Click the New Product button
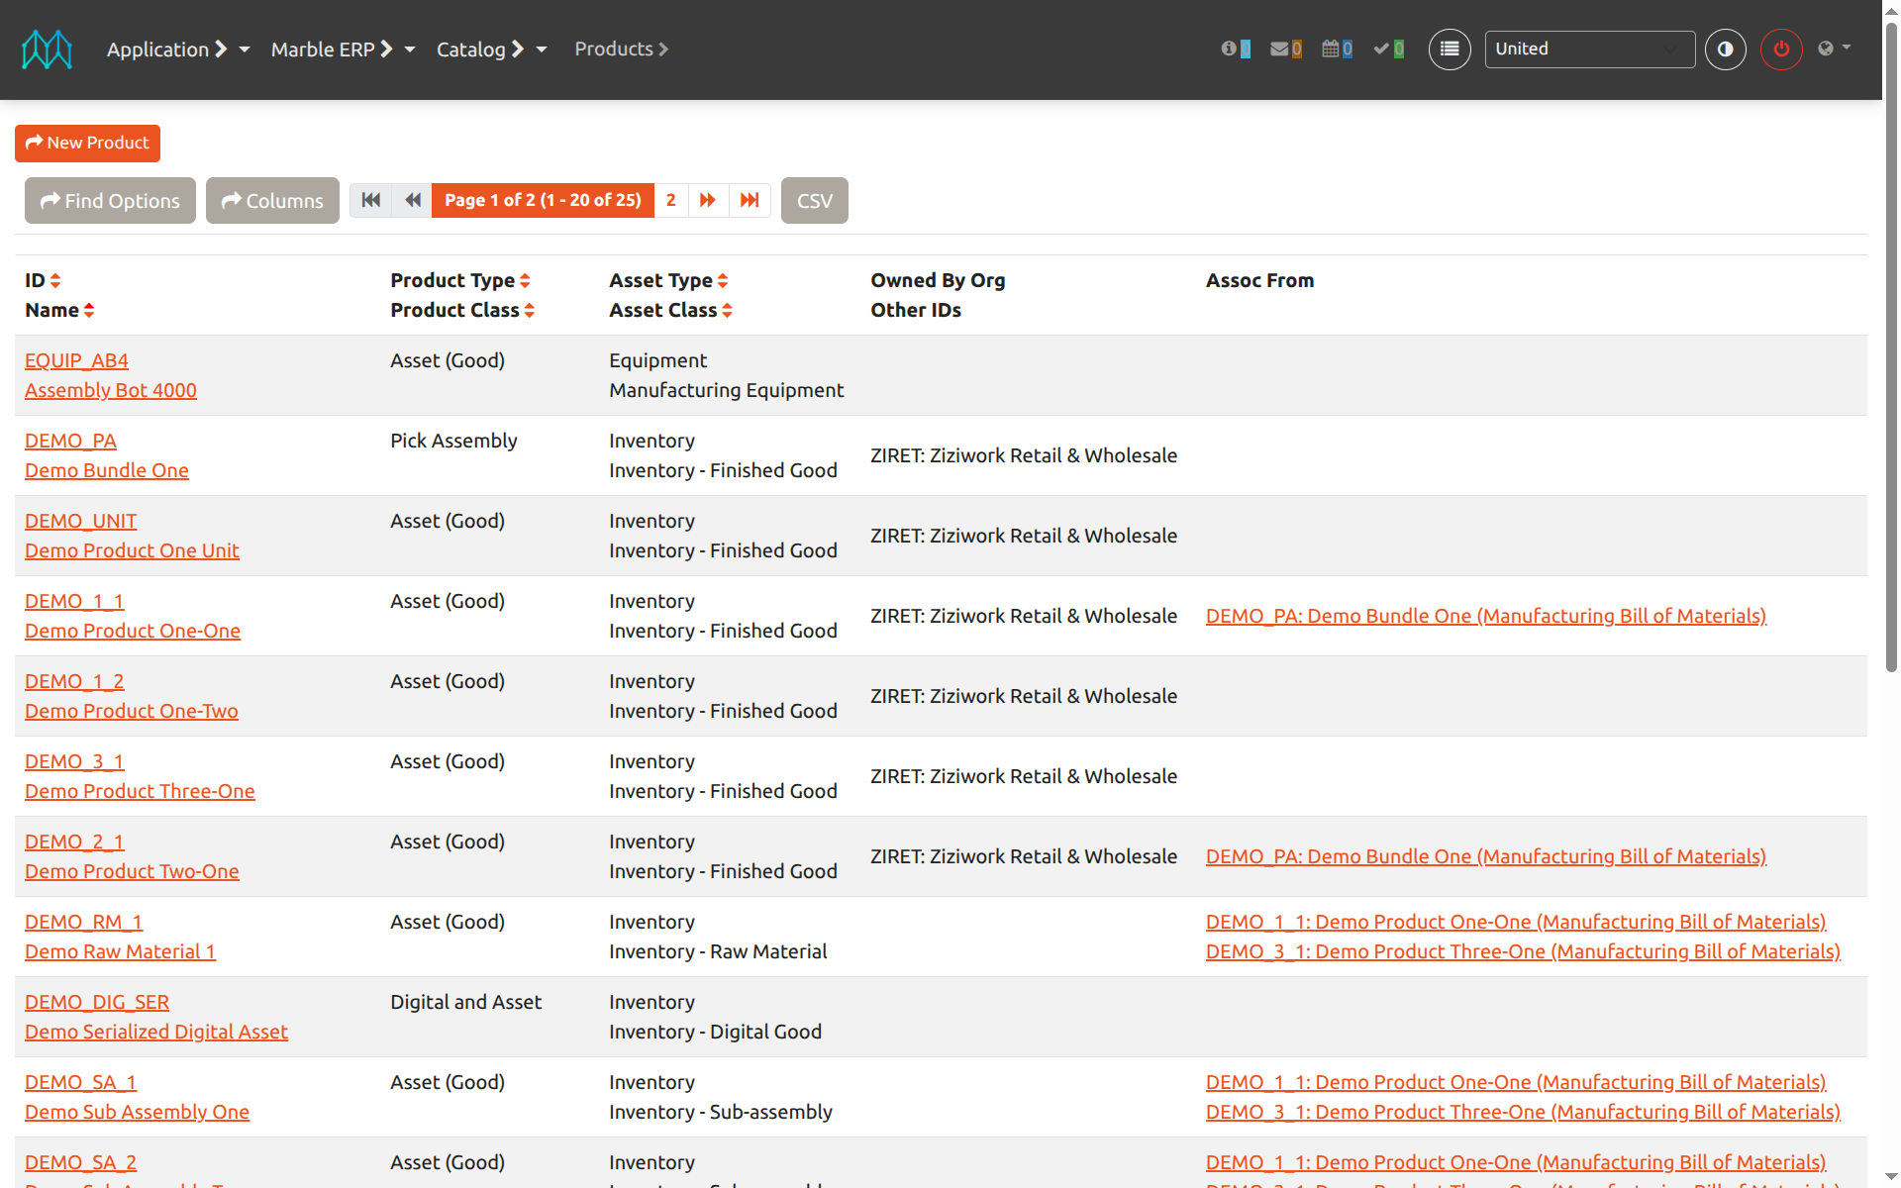 (x=87, y=143)
